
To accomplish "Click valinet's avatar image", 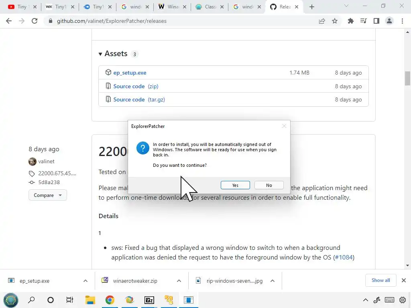I will pyautogui.click(x=33, y=161).
